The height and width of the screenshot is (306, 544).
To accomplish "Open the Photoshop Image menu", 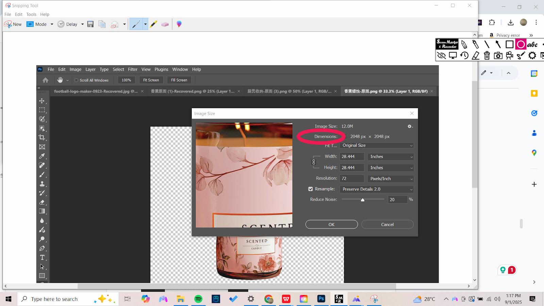I will [x=75, y=69].
